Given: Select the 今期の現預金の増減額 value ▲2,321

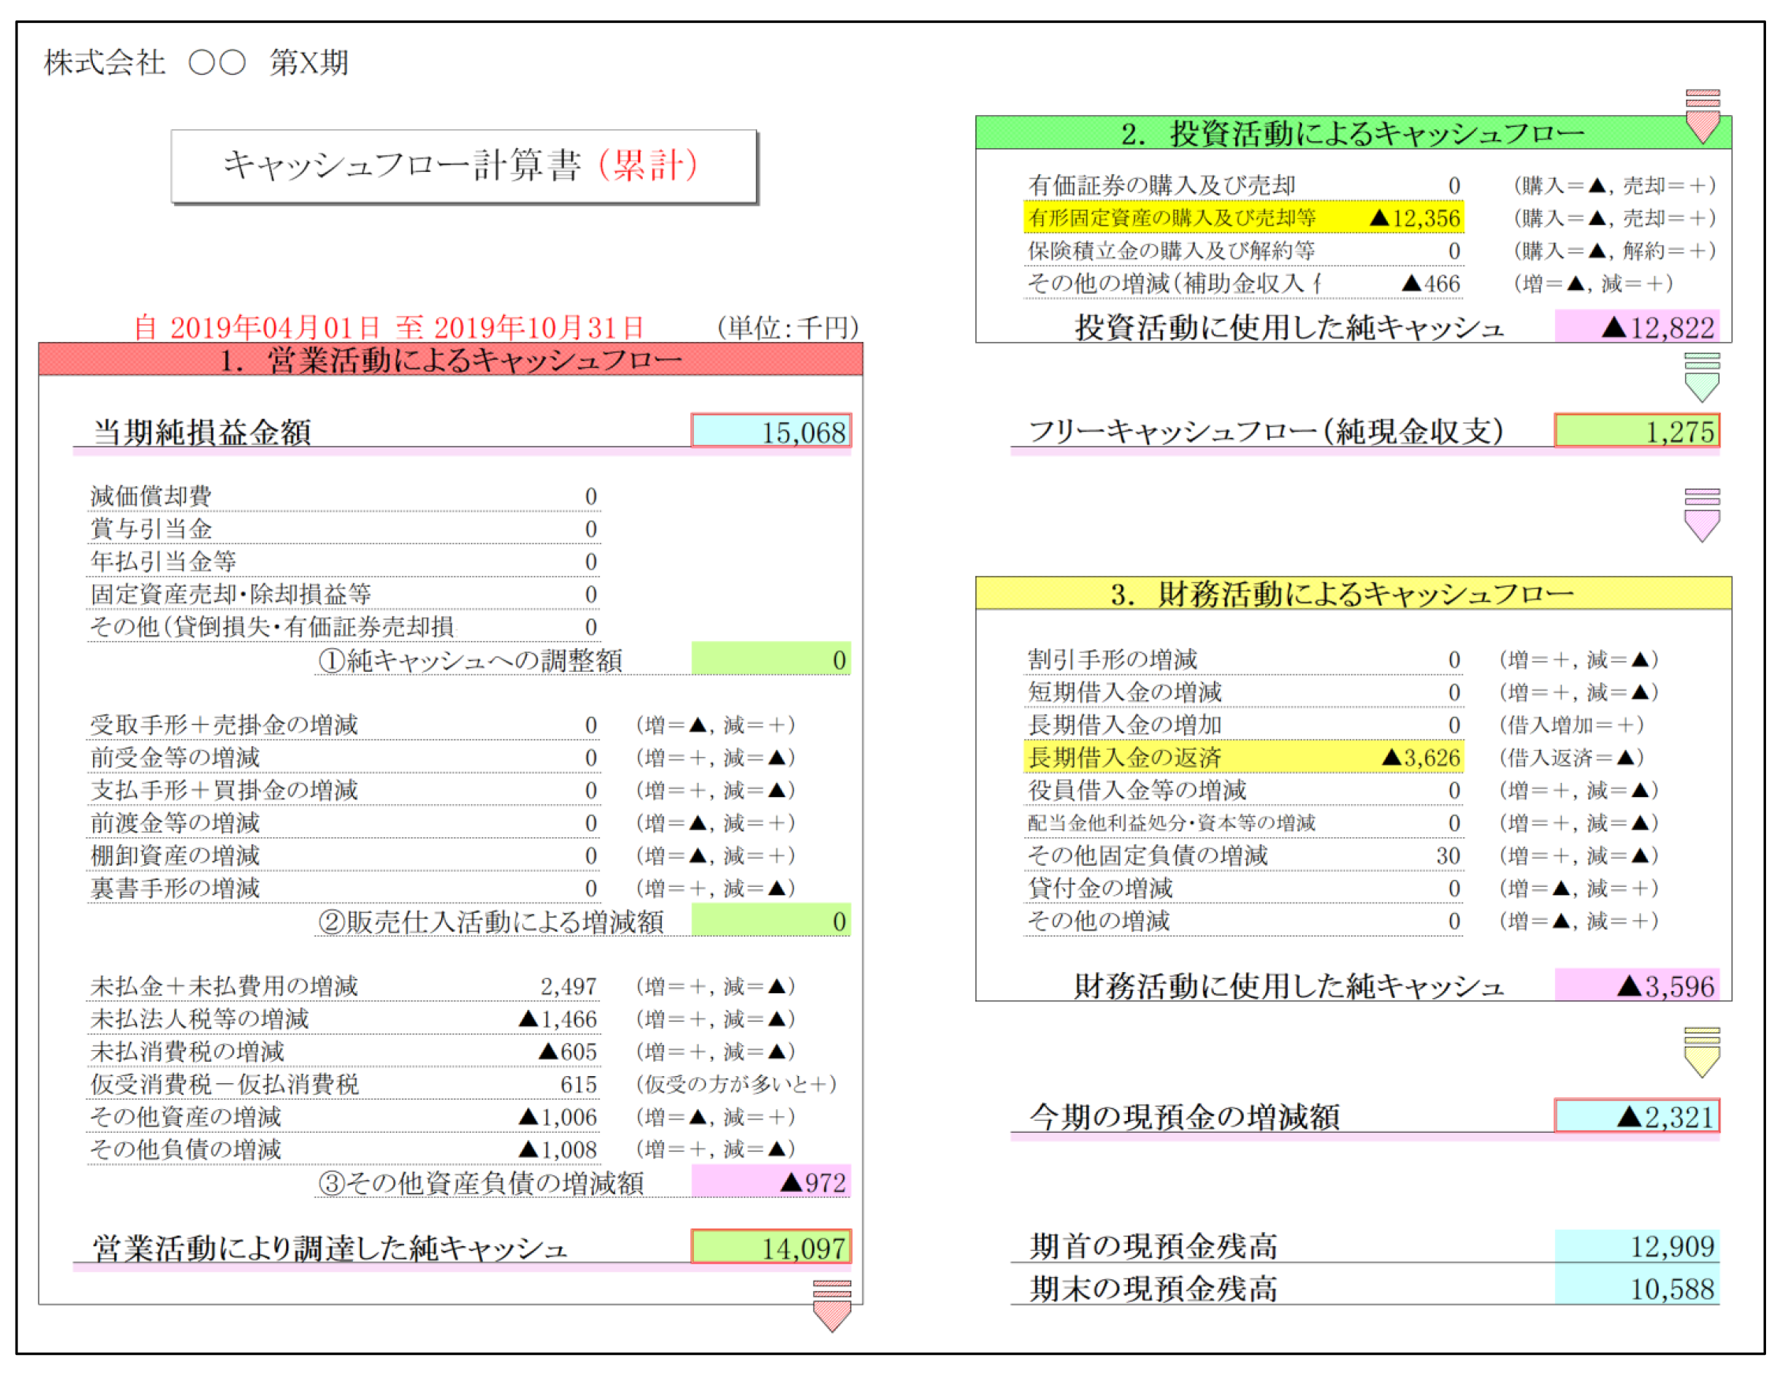Looking at the screenshot, I should [x=1636, y=1116].
